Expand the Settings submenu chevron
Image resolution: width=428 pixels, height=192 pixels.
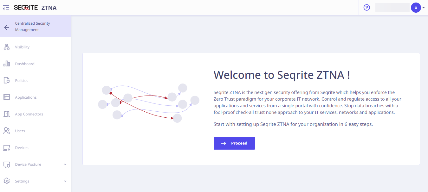(x=65, y=181)
